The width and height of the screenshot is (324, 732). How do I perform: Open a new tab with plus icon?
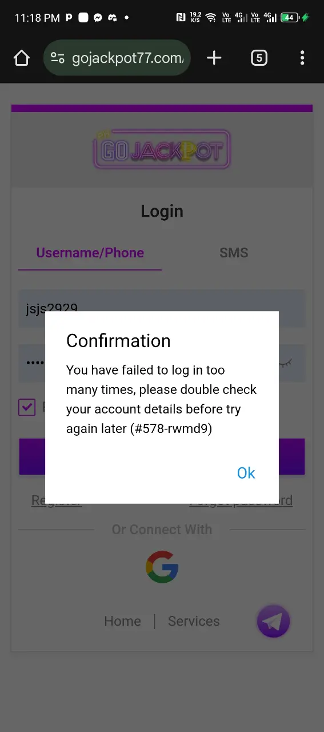[214, 58]
